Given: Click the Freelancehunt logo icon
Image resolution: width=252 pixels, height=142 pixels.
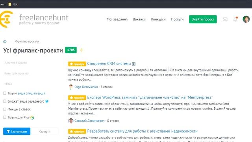Looking at the screenshot, I should pyautogui.click(x=6, y=19).
